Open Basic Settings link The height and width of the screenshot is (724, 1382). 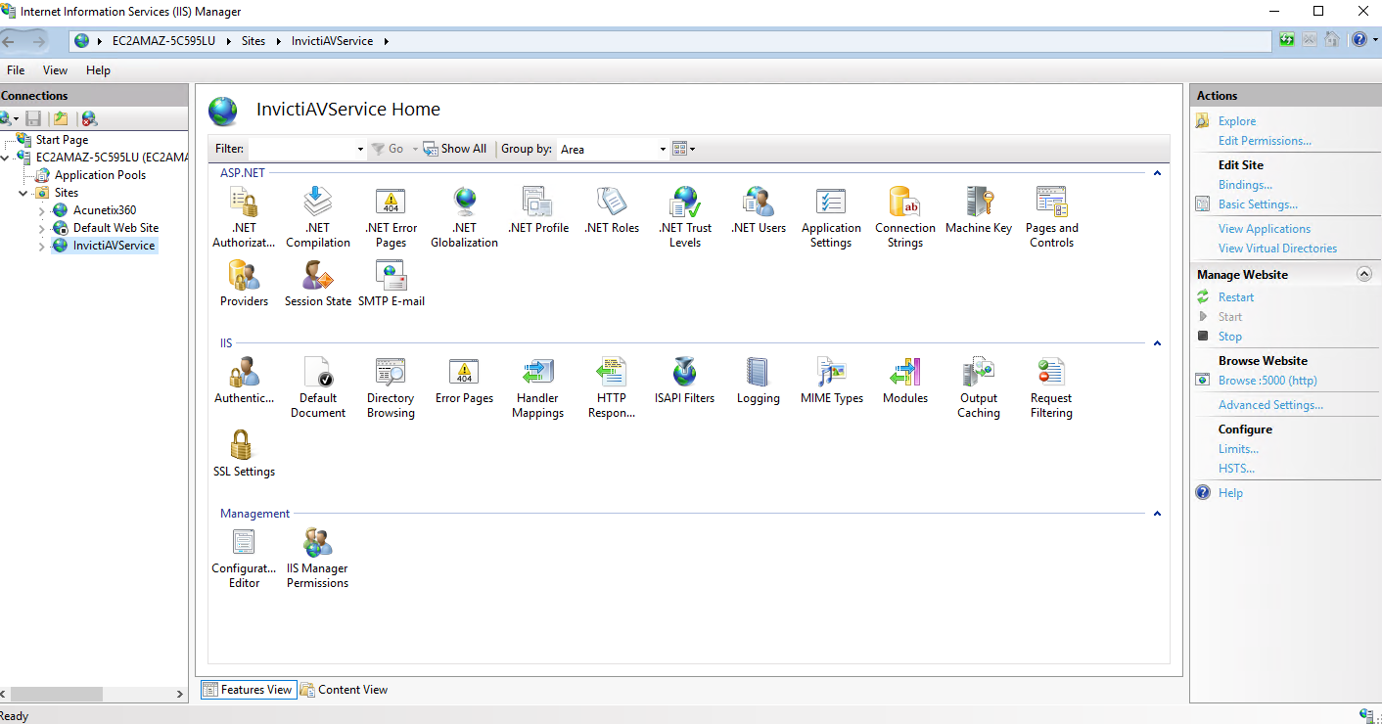(x=1258, y=204)
